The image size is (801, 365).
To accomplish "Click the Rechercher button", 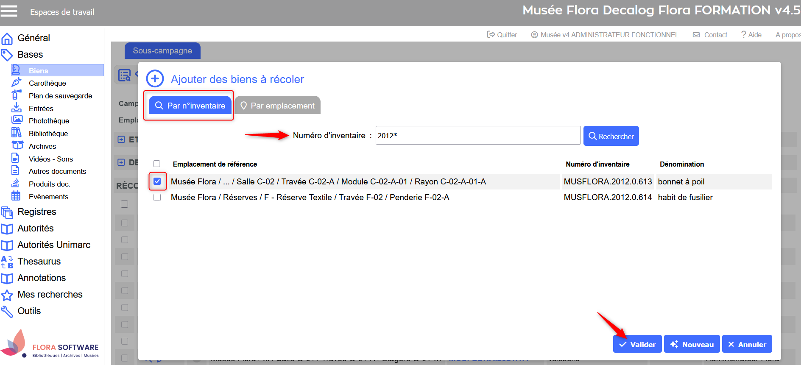I will (611, 136).
